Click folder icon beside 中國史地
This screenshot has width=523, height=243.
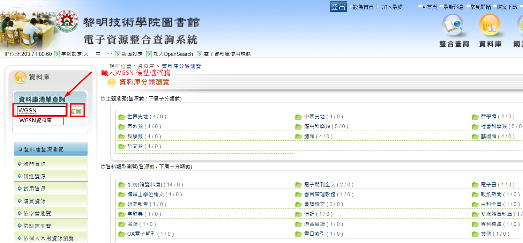(299, 117)
